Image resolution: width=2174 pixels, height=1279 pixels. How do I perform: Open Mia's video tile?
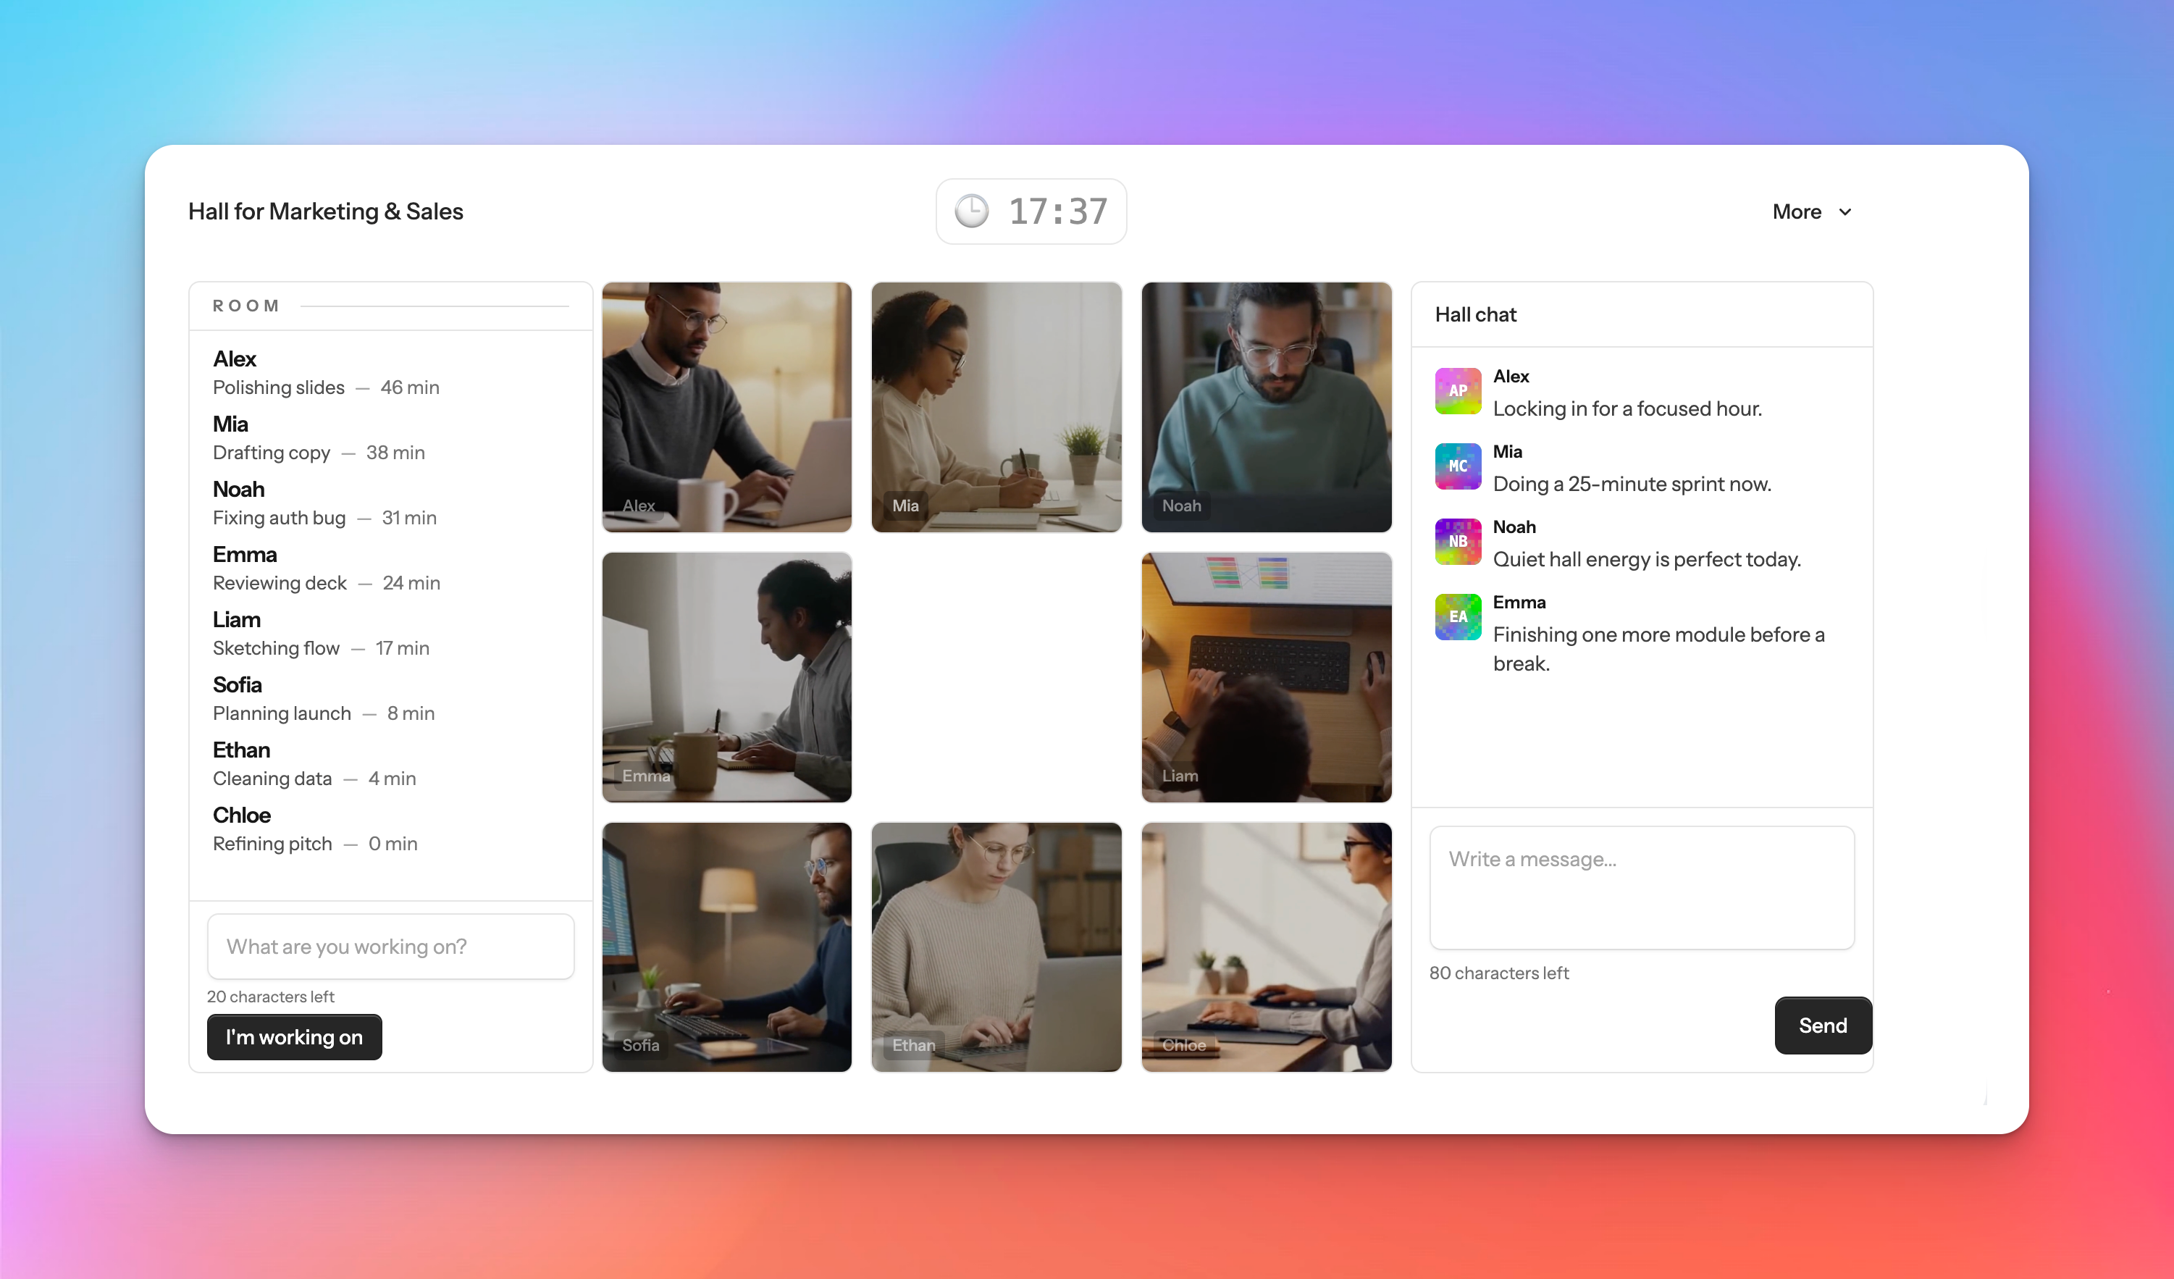pos(996,406)
